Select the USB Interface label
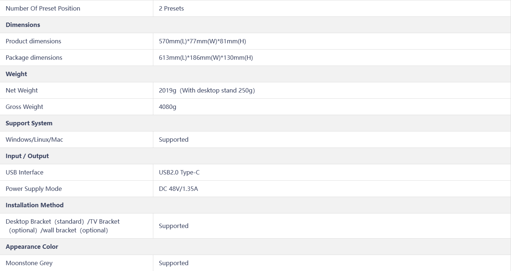This screenshot has height=271, width=511. point(24,172)
